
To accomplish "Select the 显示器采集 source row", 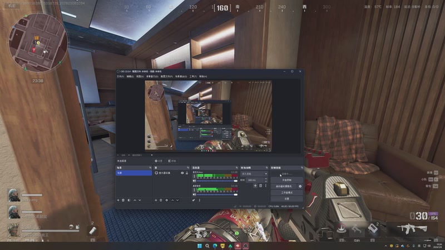I will pos(171,173).
